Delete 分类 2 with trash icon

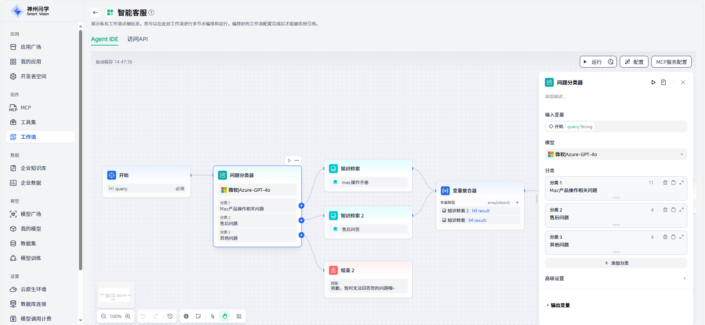665,210
